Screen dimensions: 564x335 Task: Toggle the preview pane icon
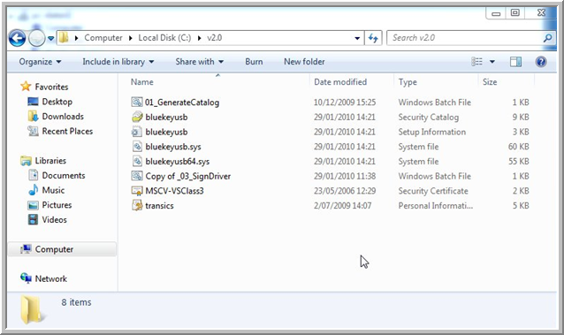point(515,62)
